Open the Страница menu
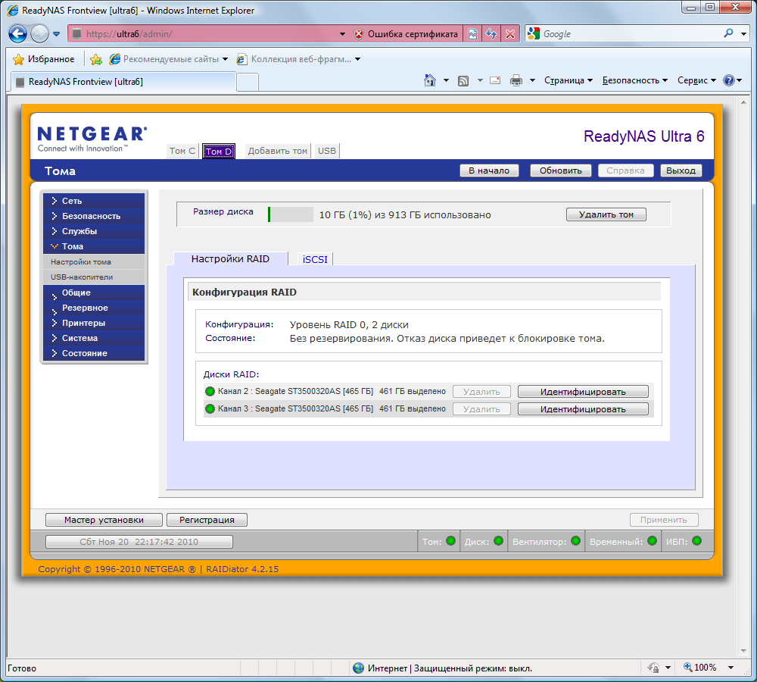This screenshot has height=682, width=757. [x=569, y=81]
